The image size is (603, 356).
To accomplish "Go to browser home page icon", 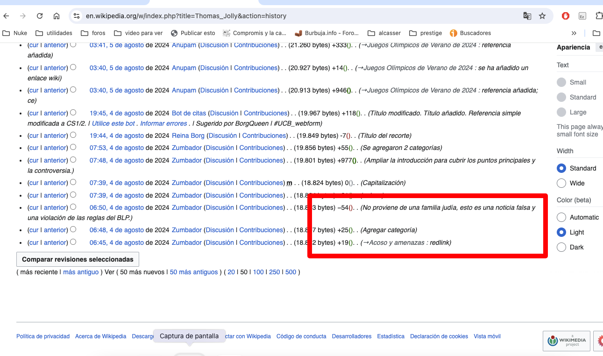I will coord(57,16).
